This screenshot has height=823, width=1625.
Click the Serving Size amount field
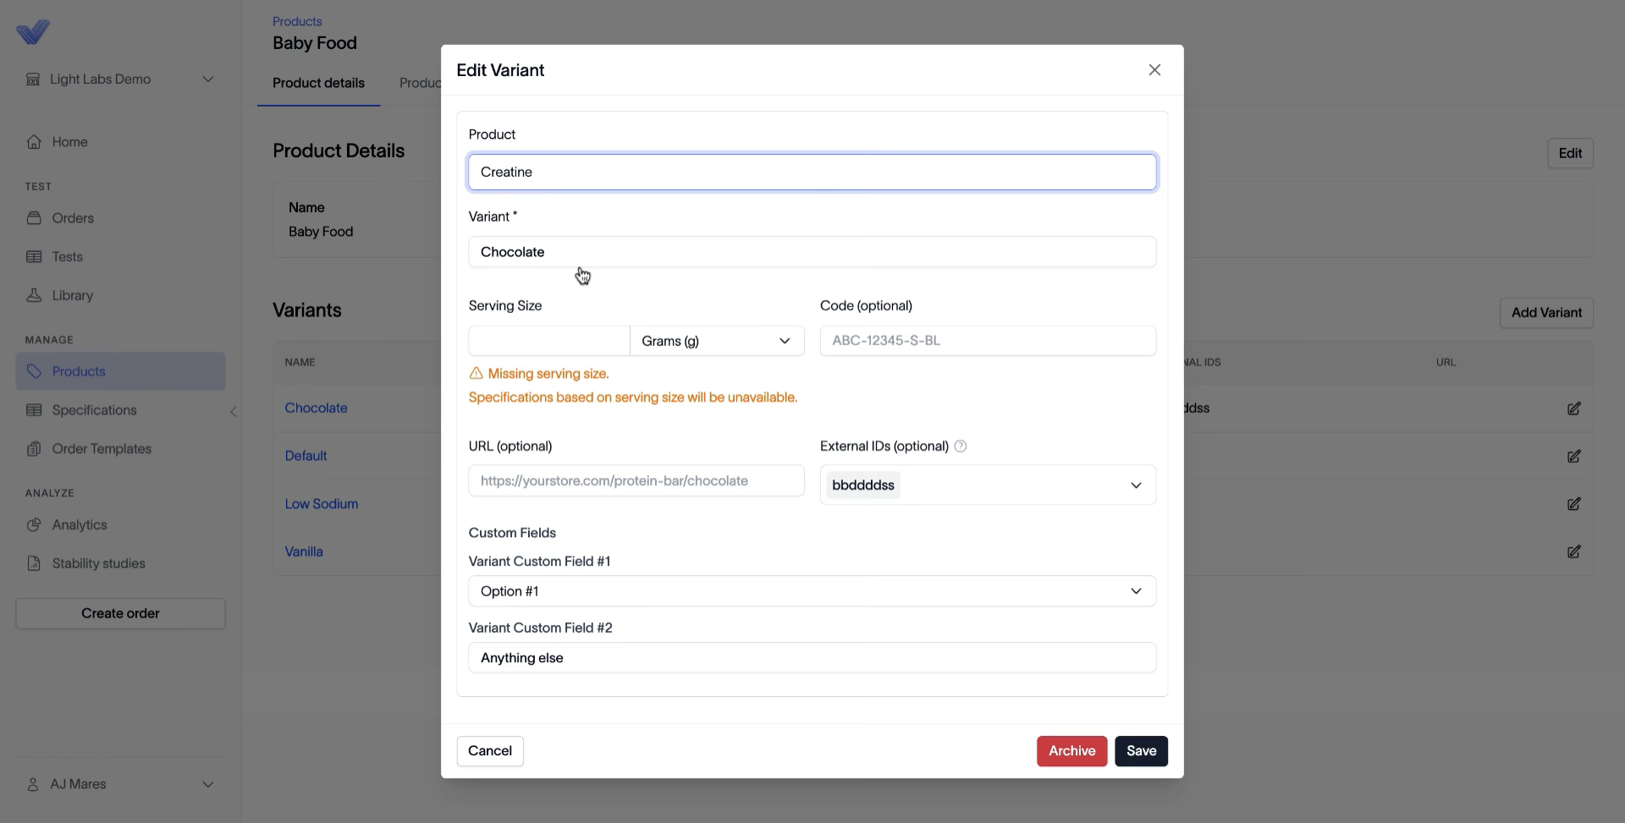(x=549, y=341)
